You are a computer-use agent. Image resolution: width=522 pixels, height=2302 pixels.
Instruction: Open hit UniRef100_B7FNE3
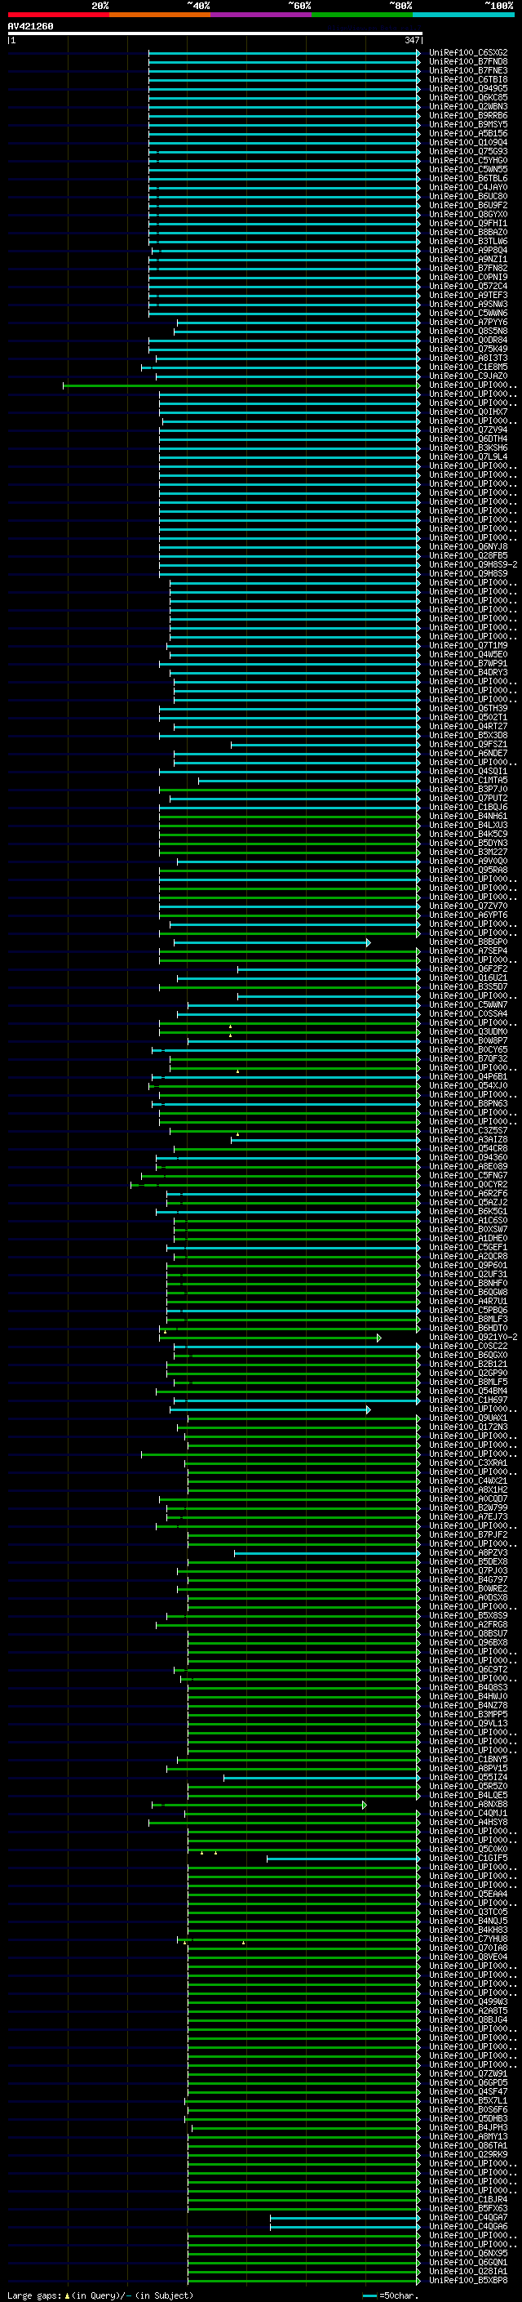(x=467, y=70)
